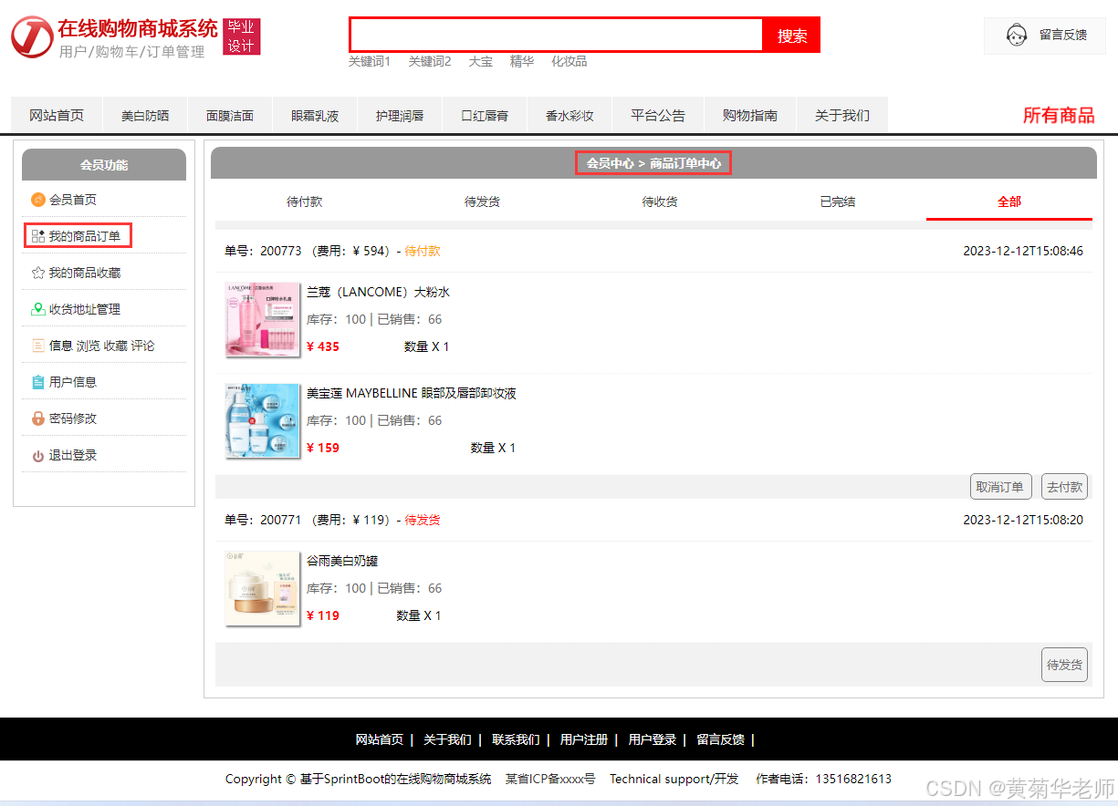
Task: Open the 面膜洁面 category
Action: [x=230, y=115]
